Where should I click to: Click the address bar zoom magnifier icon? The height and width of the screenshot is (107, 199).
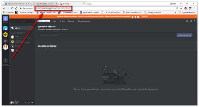pos(177,8)
